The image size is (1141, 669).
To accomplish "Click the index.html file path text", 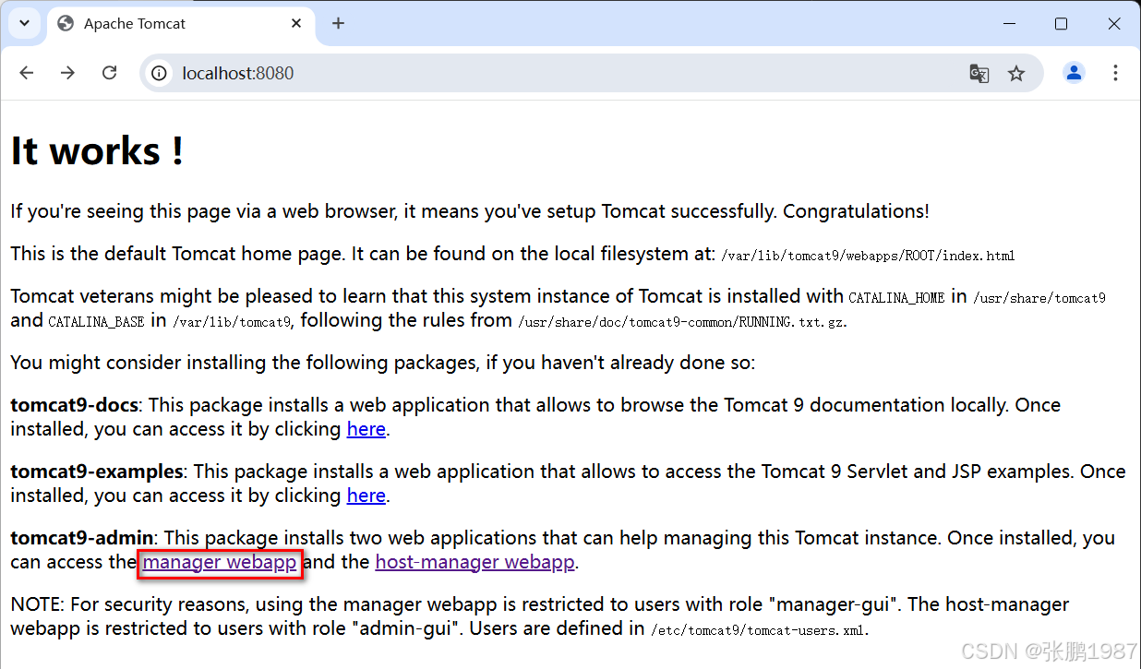I will 868,255.
